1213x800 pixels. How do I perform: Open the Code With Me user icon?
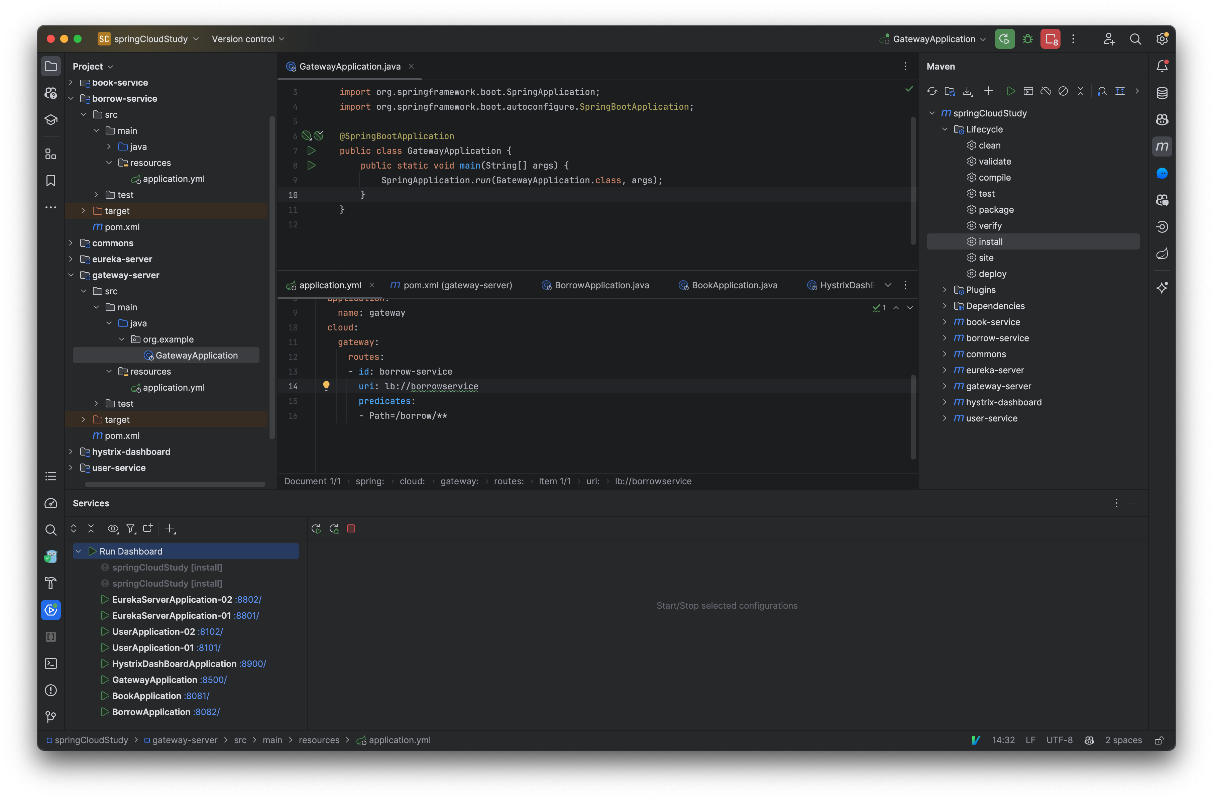1108,39
